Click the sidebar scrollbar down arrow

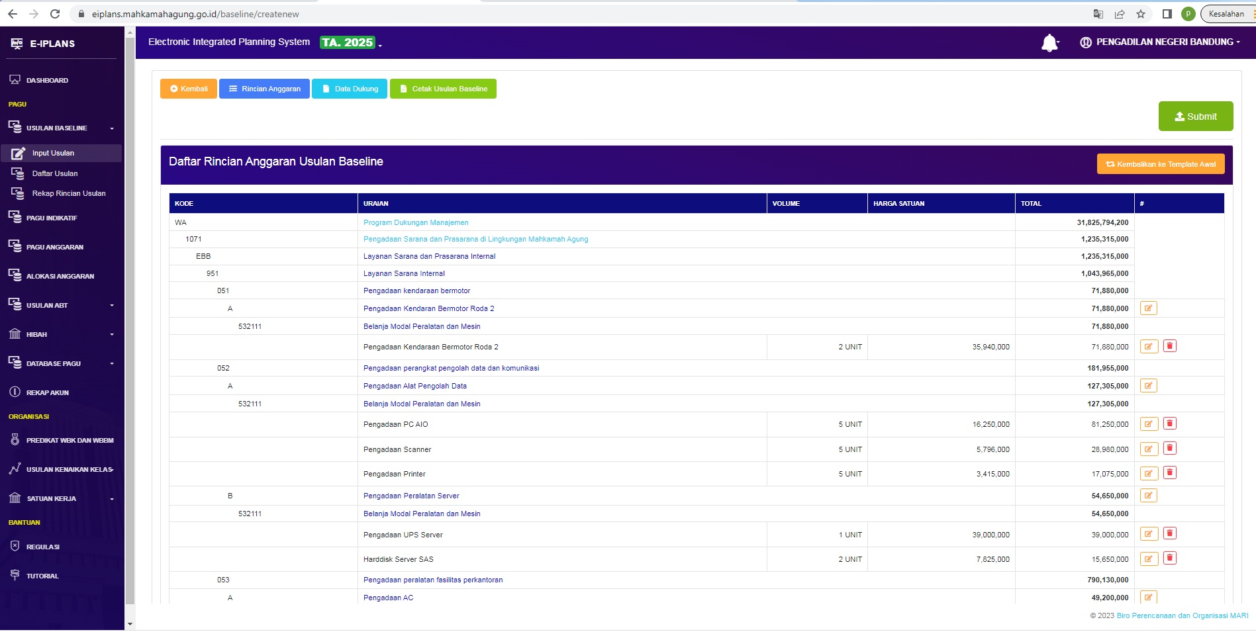tap(130, 623)
